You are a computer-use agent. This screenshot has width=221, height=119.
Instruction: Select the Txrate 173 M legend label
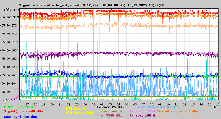142,111
